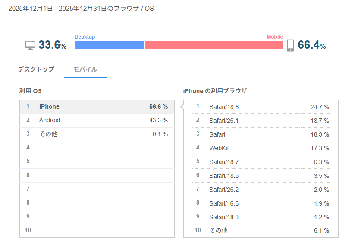Switch to the デスクトップ tab
358x246 pixels.
point(36,69)
